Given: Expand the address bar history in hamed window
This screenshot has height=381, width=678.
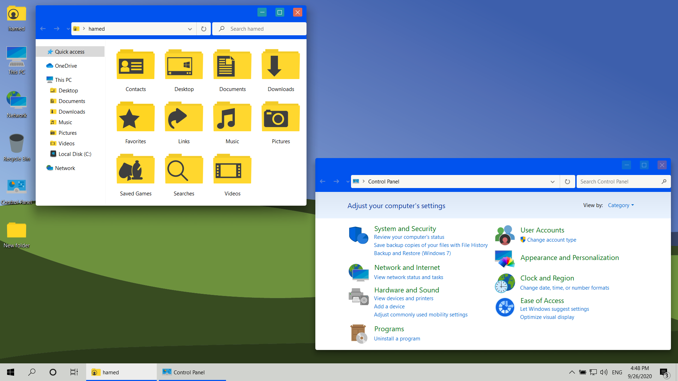Looking at the screenshot, I should [x=190, y=29].
